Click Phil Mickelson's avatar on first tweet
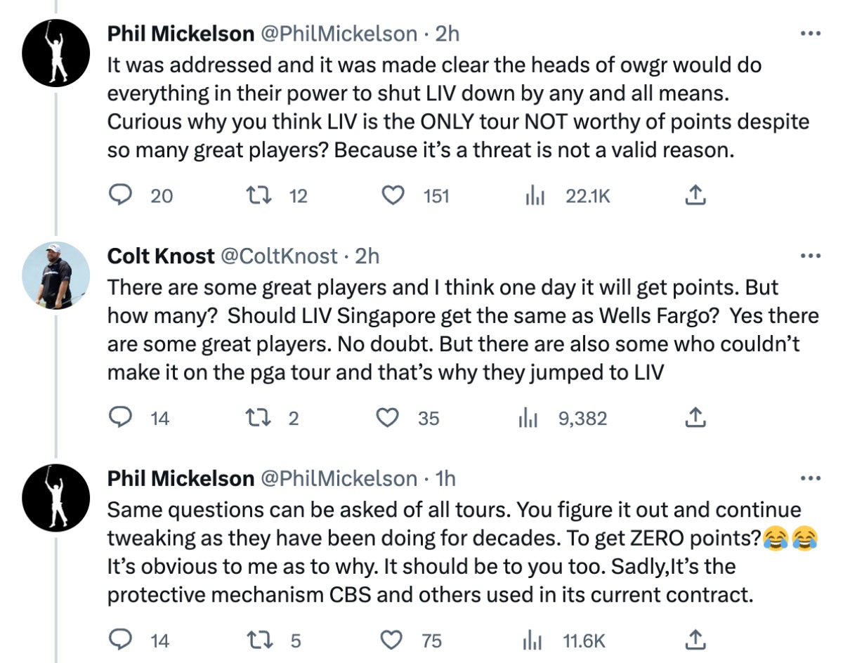 point(55,53)
